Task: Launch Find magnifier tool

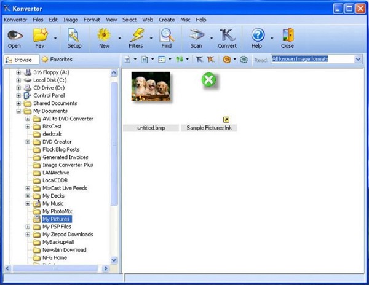Action: pyautogui.click(x=167, y=35)
